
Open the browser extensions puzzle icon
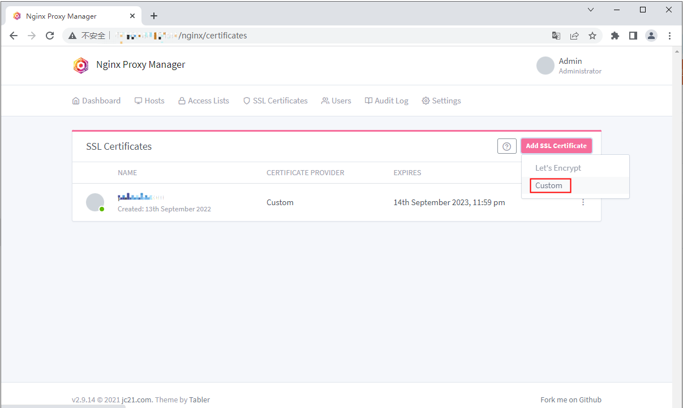(x=615, y=36)
